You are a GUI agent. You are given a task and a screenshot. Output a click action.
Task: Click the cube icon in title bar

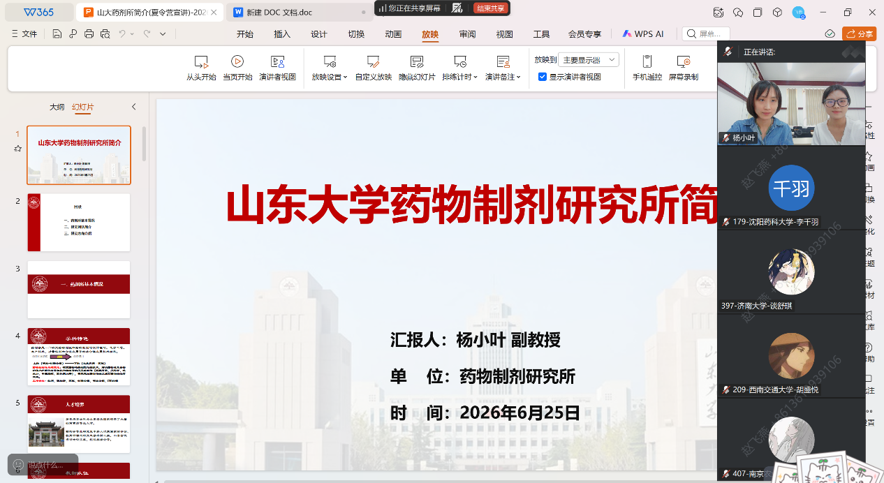pyautogui.click(x=777, y=13)
